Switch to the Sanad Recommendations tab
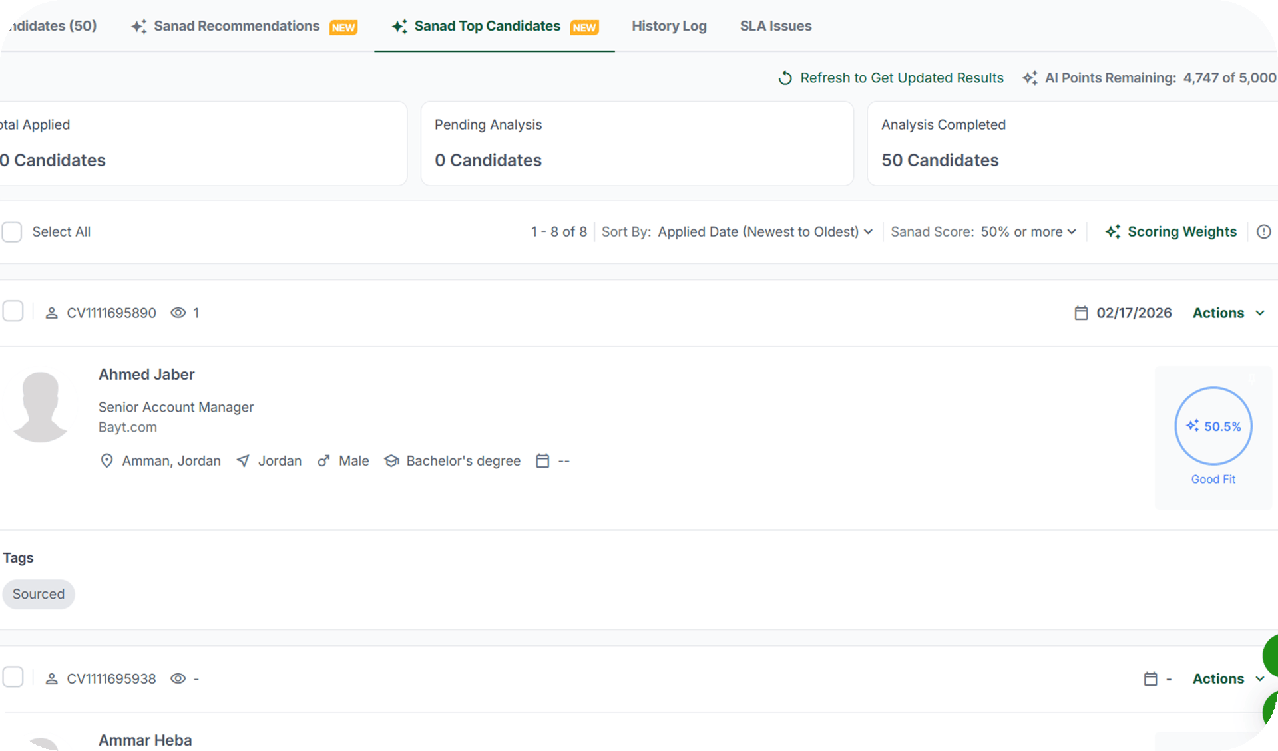1278x751 pixels. (x=236, y=26)
